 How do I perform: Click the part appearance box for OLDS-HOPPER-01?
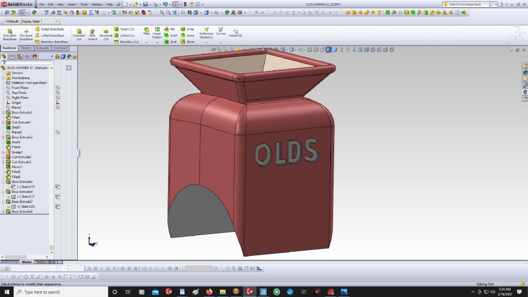[69, 68]
